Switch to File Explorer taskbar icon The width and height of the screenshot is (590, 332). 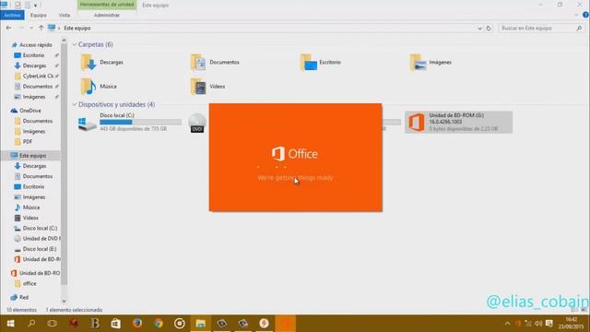point(201,324)
